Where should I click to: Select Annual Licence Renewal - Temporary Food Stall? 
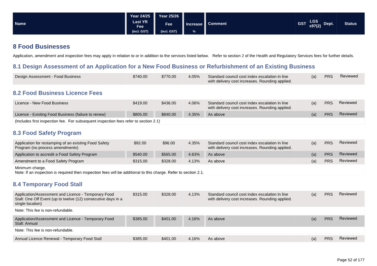(58, 239)
